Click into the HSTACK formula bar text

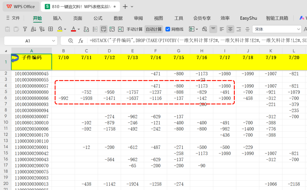(198, 41)
